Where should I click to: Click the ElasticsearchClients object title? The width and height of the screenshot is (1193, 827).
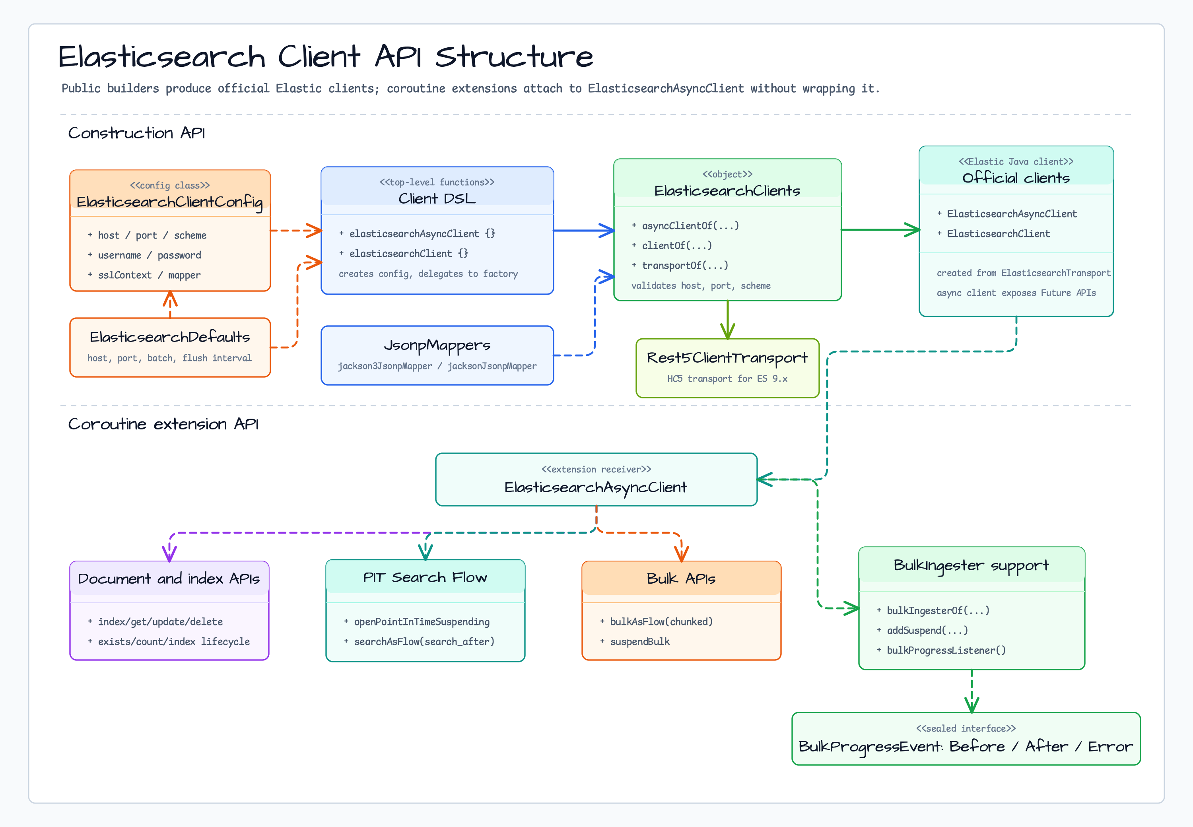727,191
